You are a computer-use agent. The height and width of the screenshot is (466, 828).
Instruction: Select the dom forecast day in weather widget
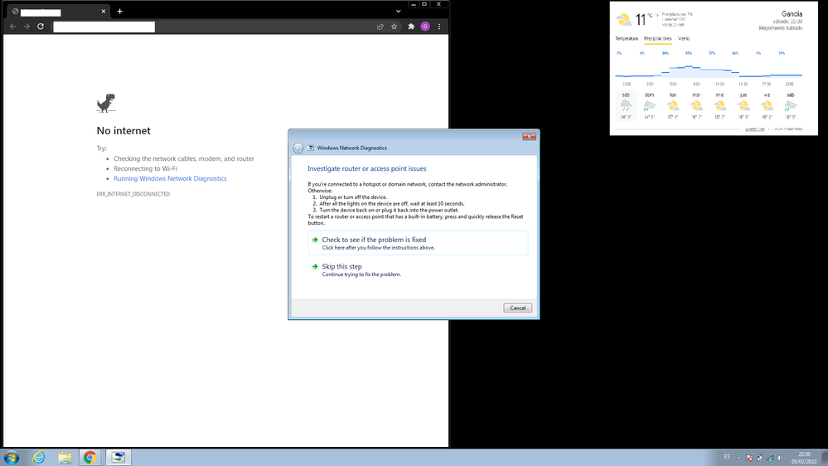pos(649,105)
